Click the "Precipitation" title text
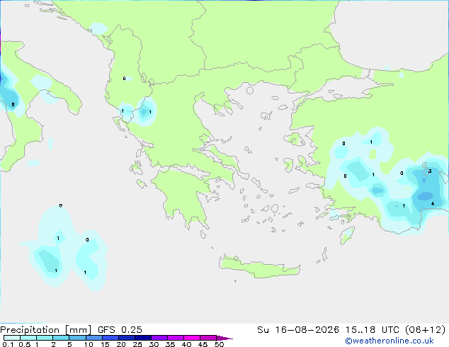Screen dimensions: 449x347 coord(30,330)
